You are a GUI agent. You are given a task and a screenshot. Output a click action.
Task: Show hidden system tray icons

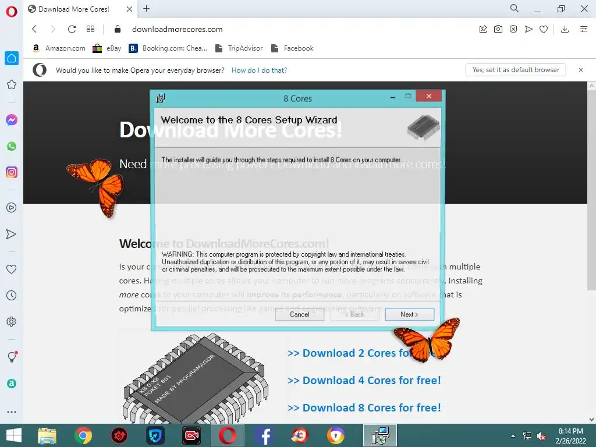513,436
